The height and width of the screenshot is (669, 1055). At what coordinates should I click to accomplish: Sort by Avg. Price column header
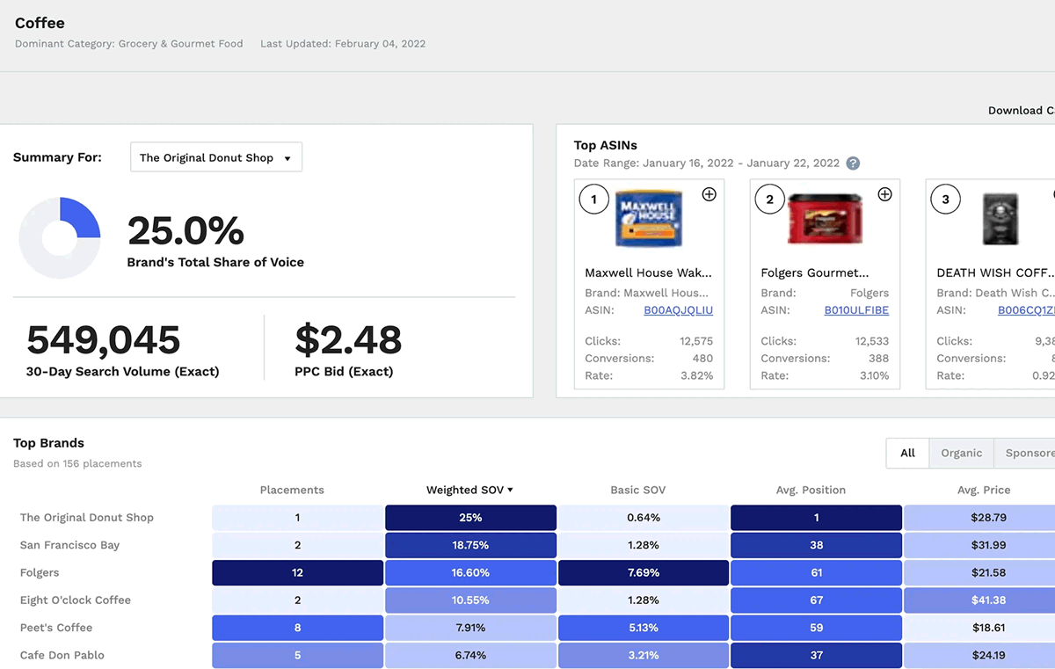click(x=984, y=490)
